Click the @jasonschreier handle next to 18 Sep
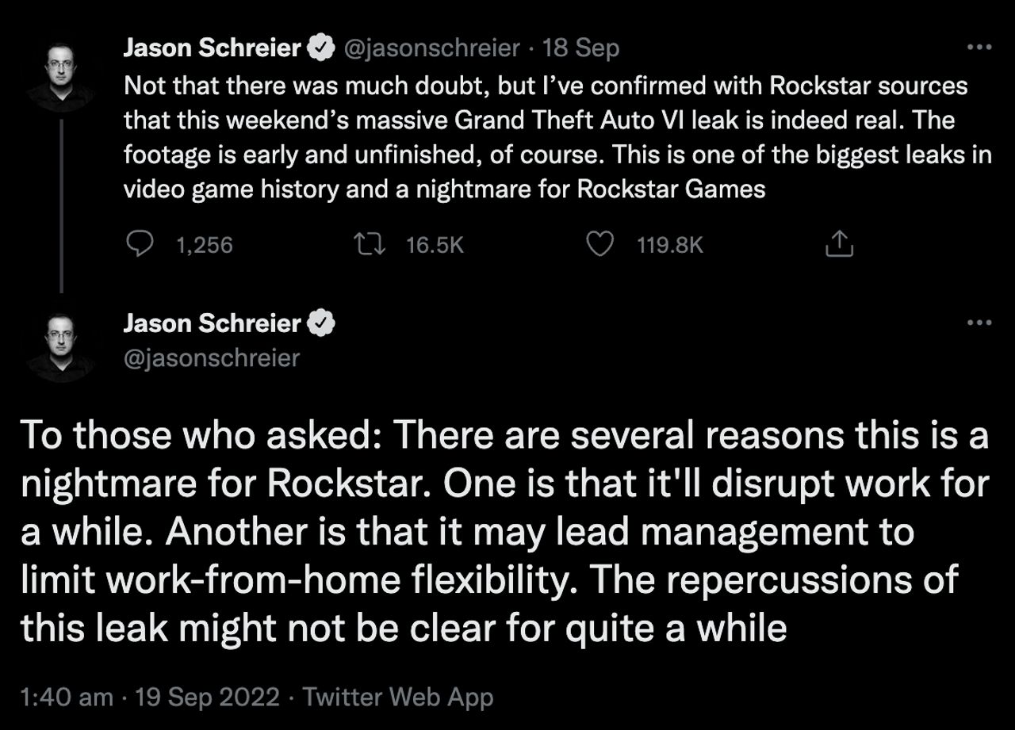Screen dimensions: 1015x730 pyautogui.click(x=431, y=48)
